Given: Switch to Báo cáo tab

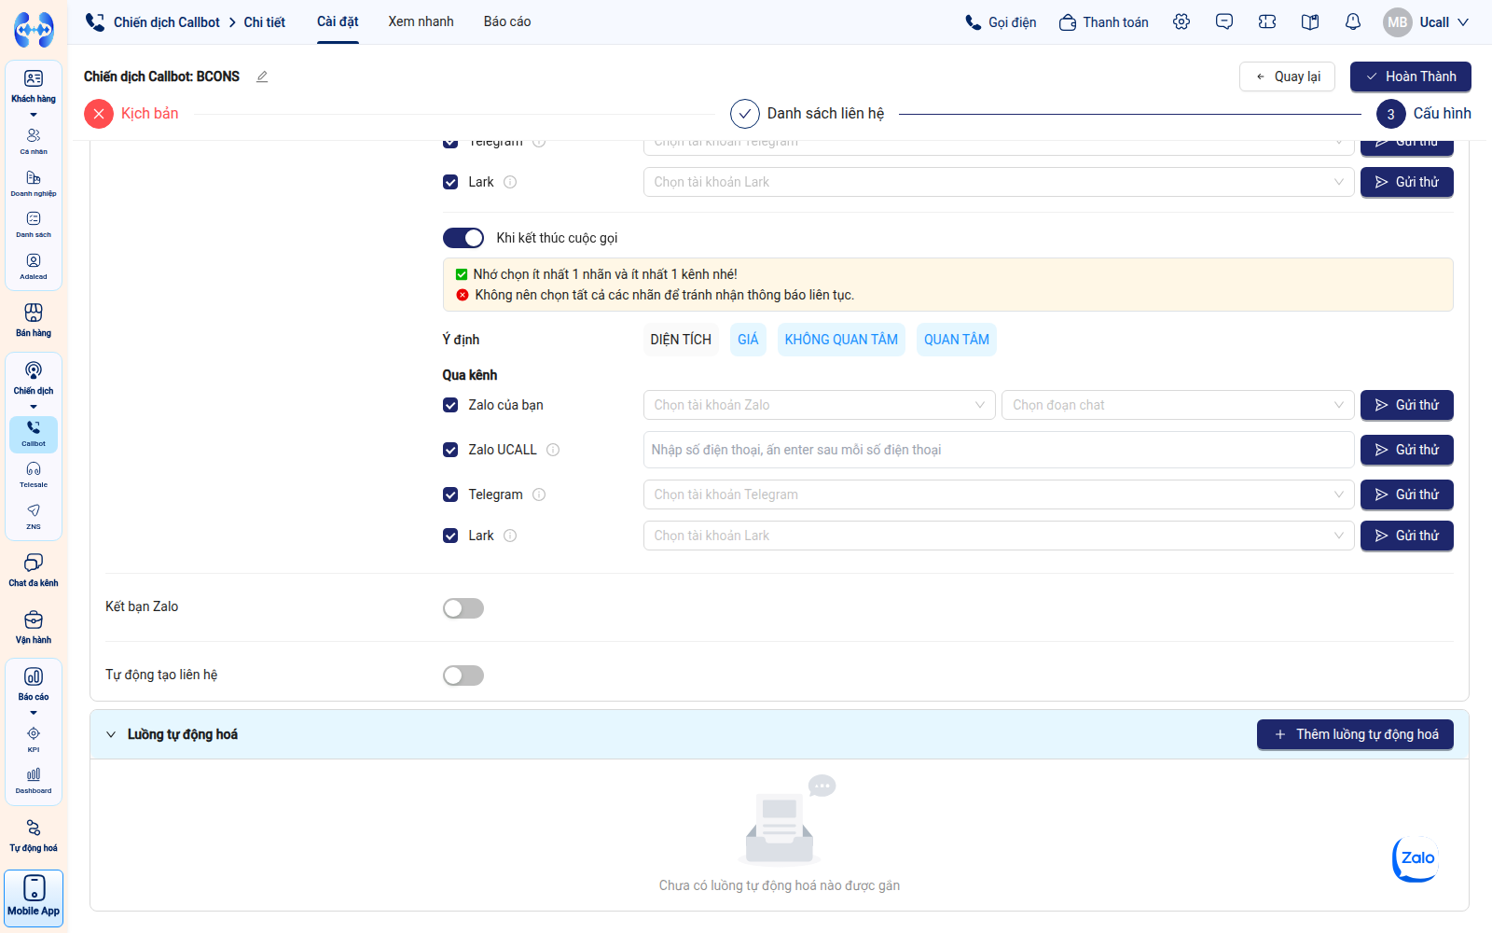Looking at the screenshot, I should point(507,21).
